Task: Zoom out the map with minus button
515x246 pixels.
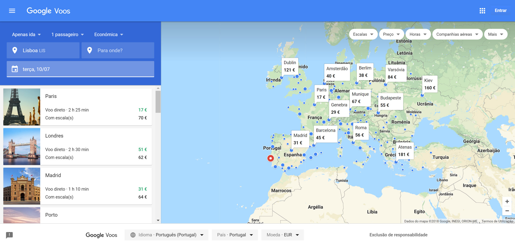Action: point(507,211)
